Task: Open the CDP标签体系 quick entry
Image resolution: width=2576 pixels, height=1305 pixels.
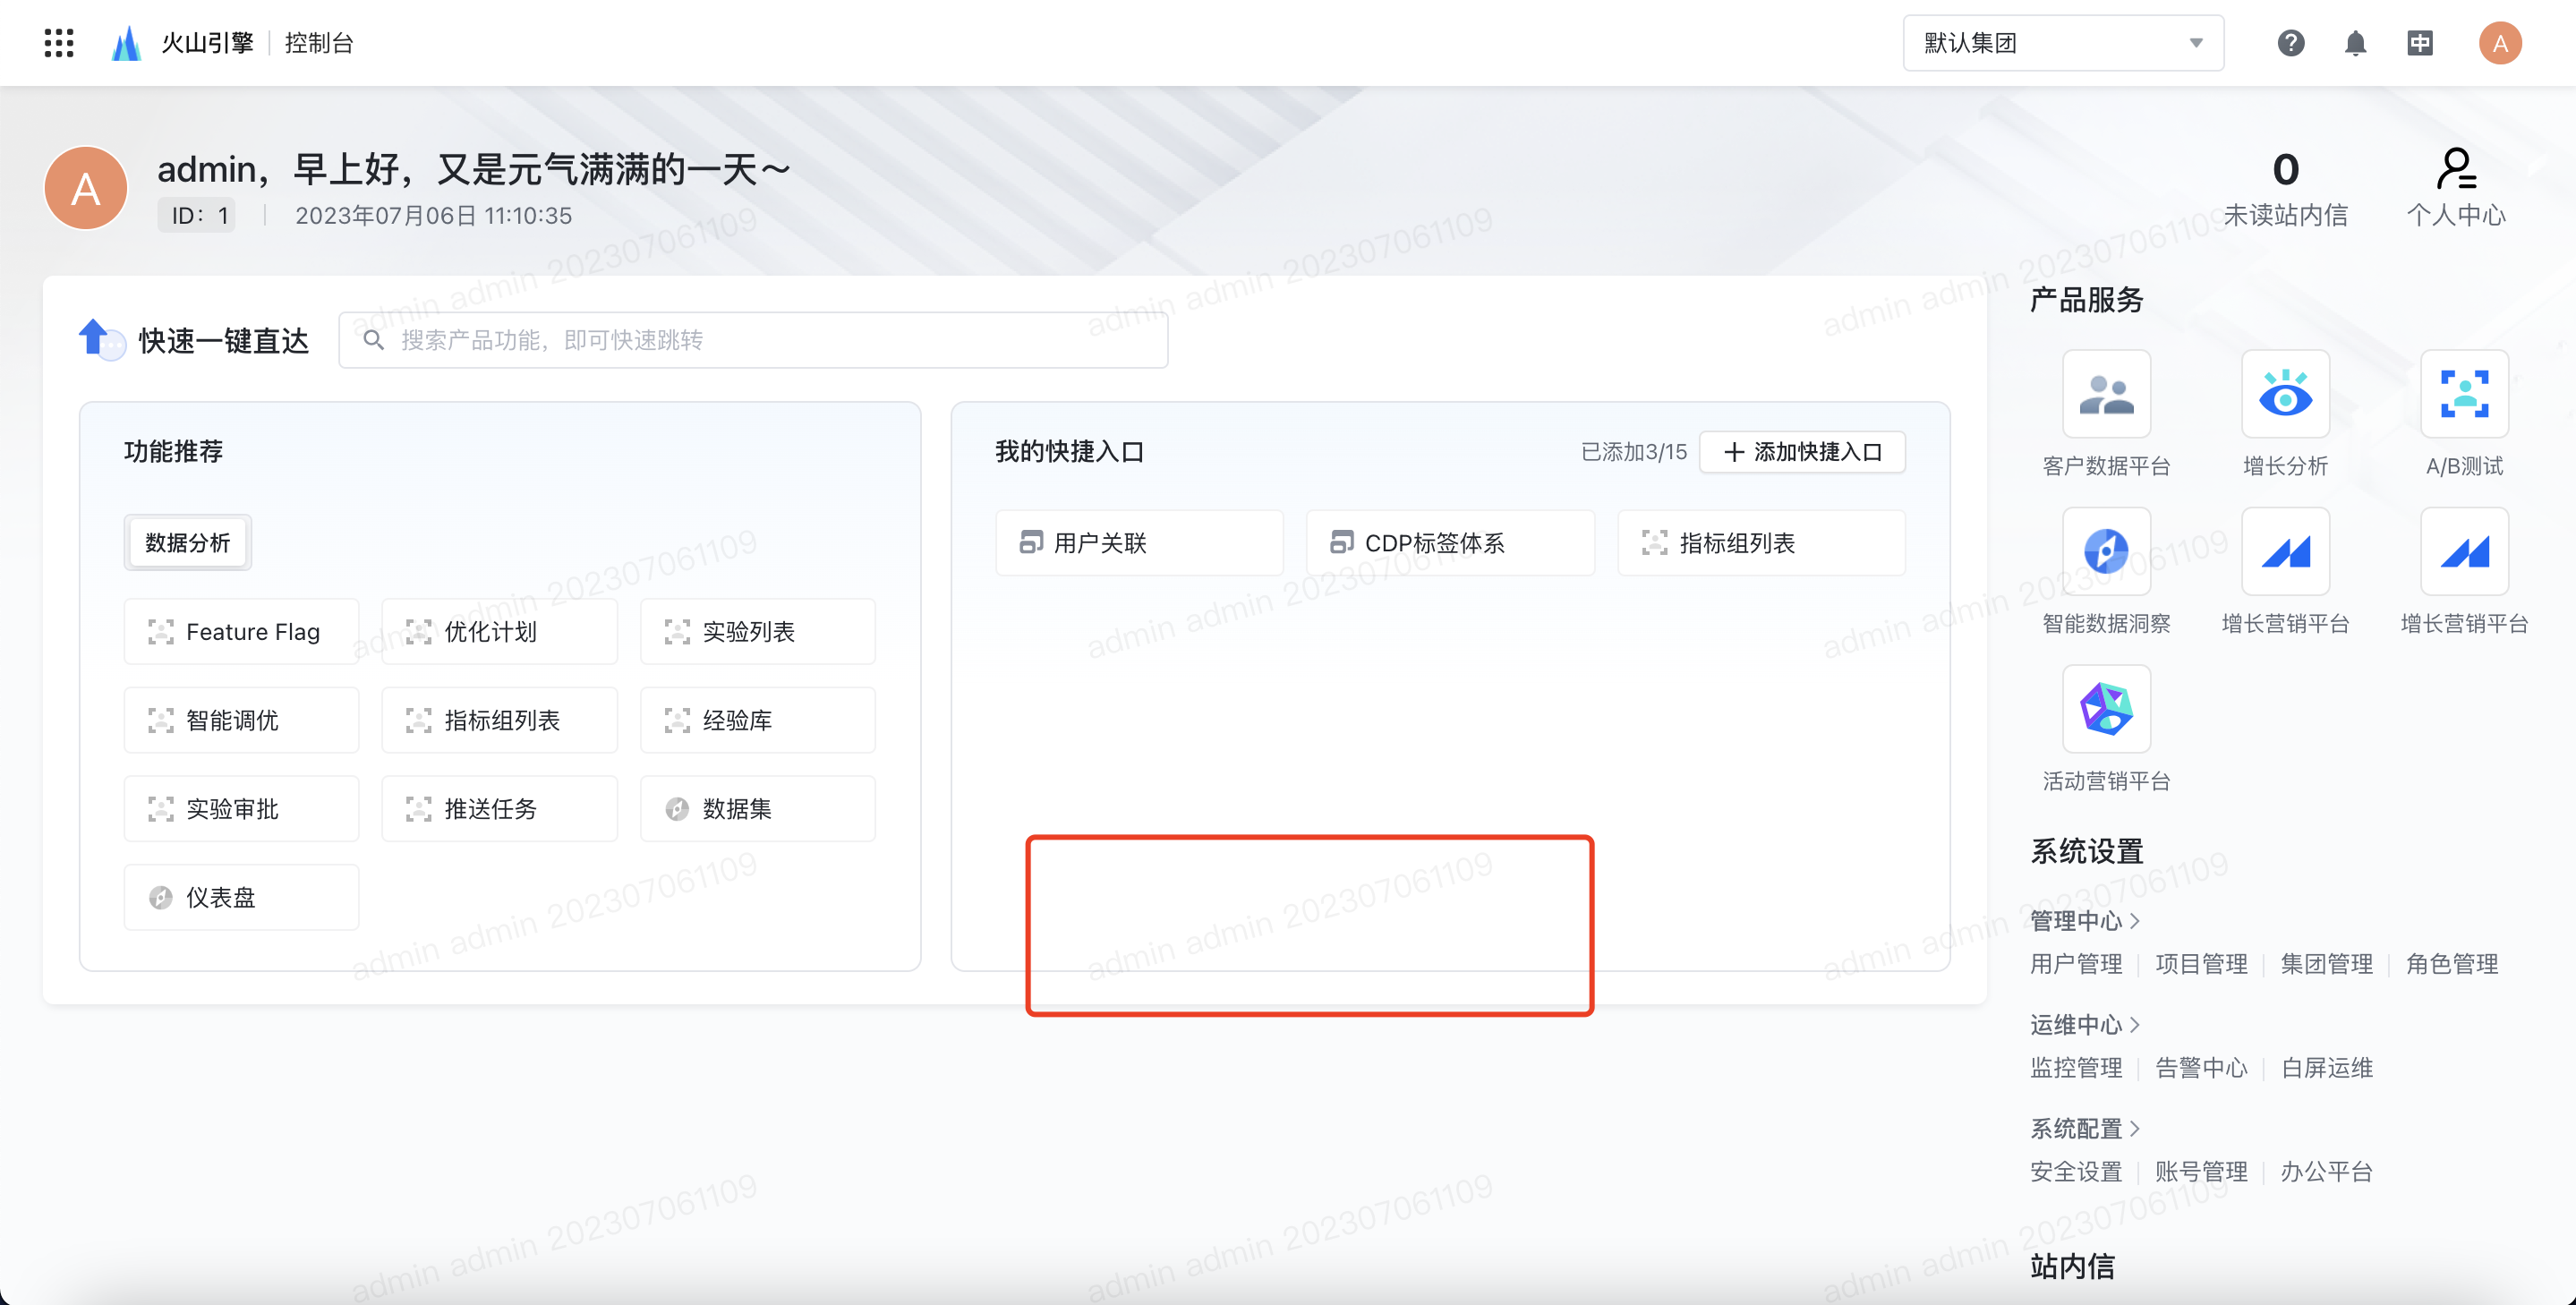Action: (1449, 543)
